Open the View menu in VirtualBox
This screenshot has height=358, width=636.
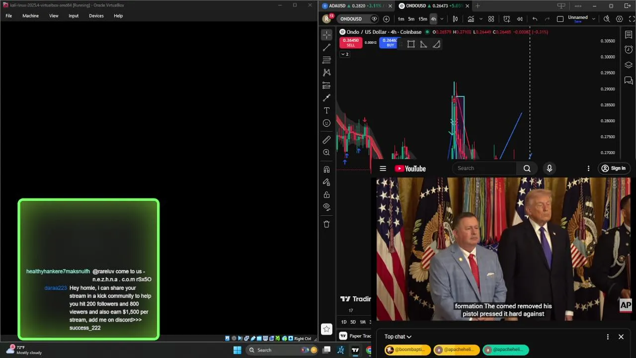click(54, 16)
